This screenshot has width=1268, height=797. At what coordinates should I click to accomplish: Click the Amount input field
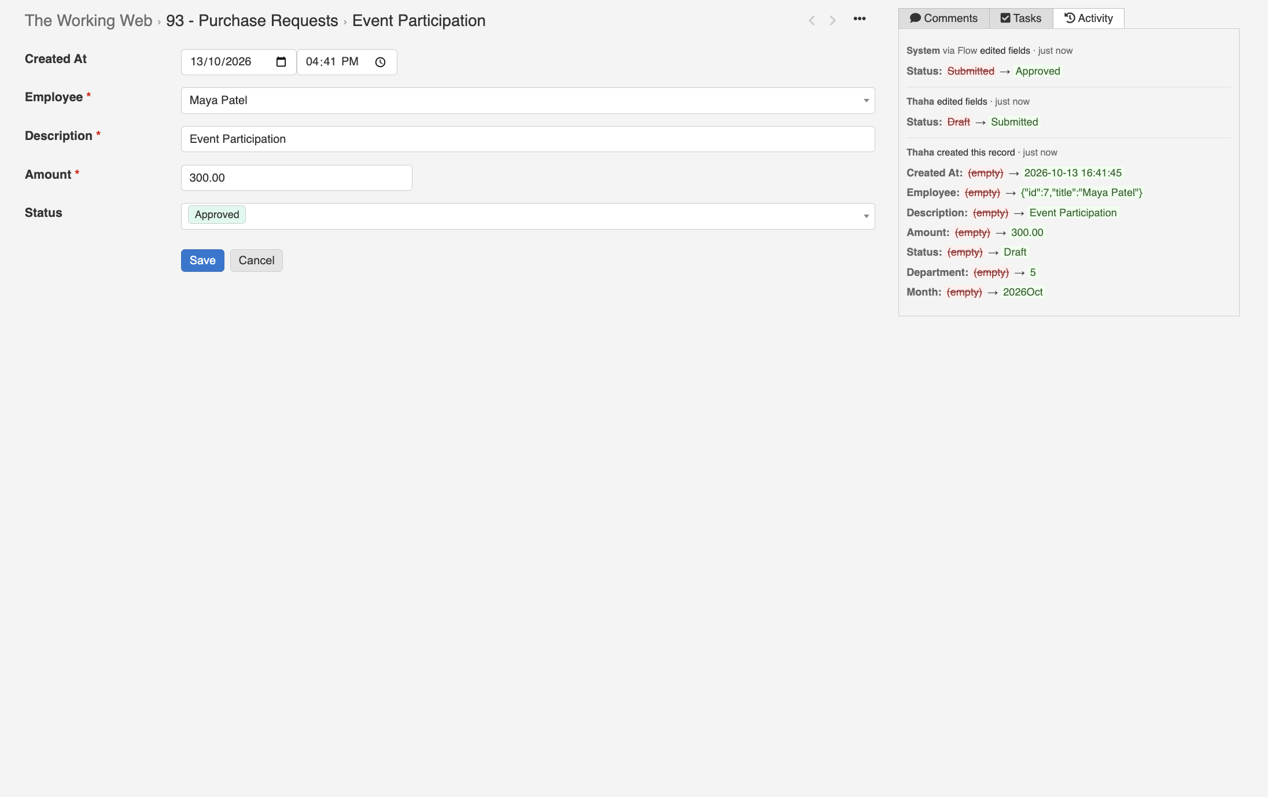pos(296,178)
